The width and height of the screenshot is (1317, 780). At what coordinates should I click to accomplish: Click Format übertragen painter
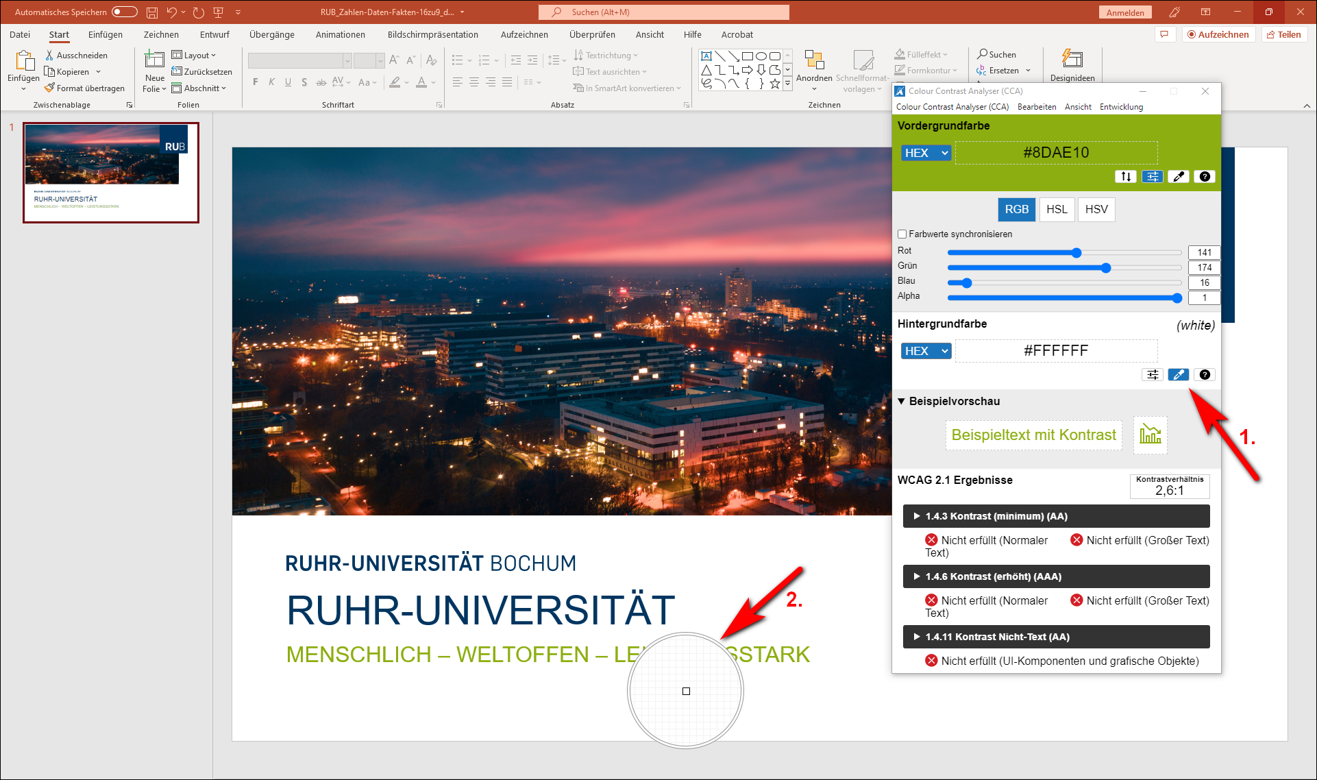84,88
